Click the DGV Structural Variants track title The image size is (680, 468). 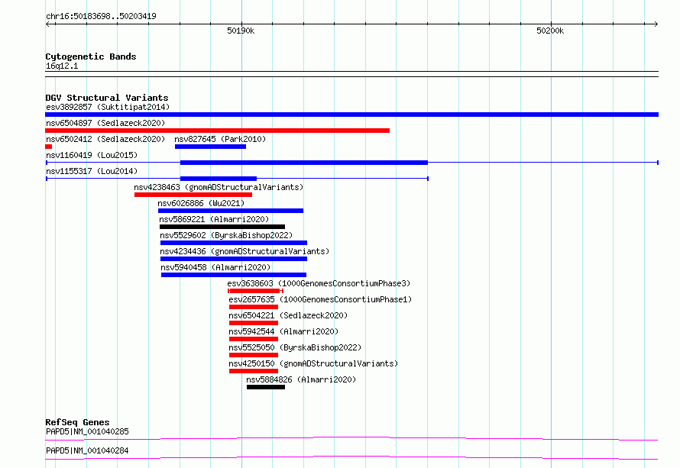107,98
